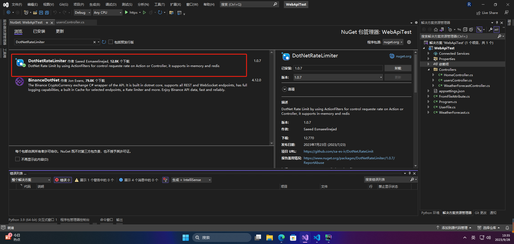This screenshot has height=244, width=514.
Task: Click the Save icon in the toolbar
Action: tap(41, 13)
